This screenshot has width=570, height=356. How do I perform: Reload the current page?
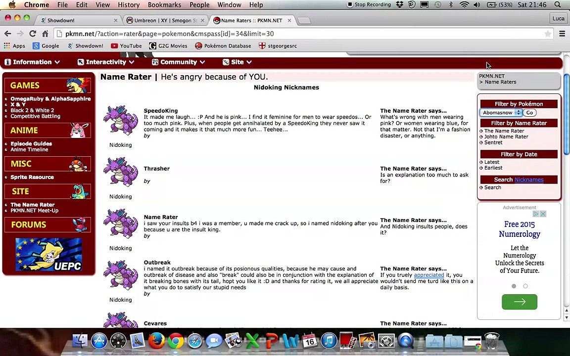coord(33,34)
